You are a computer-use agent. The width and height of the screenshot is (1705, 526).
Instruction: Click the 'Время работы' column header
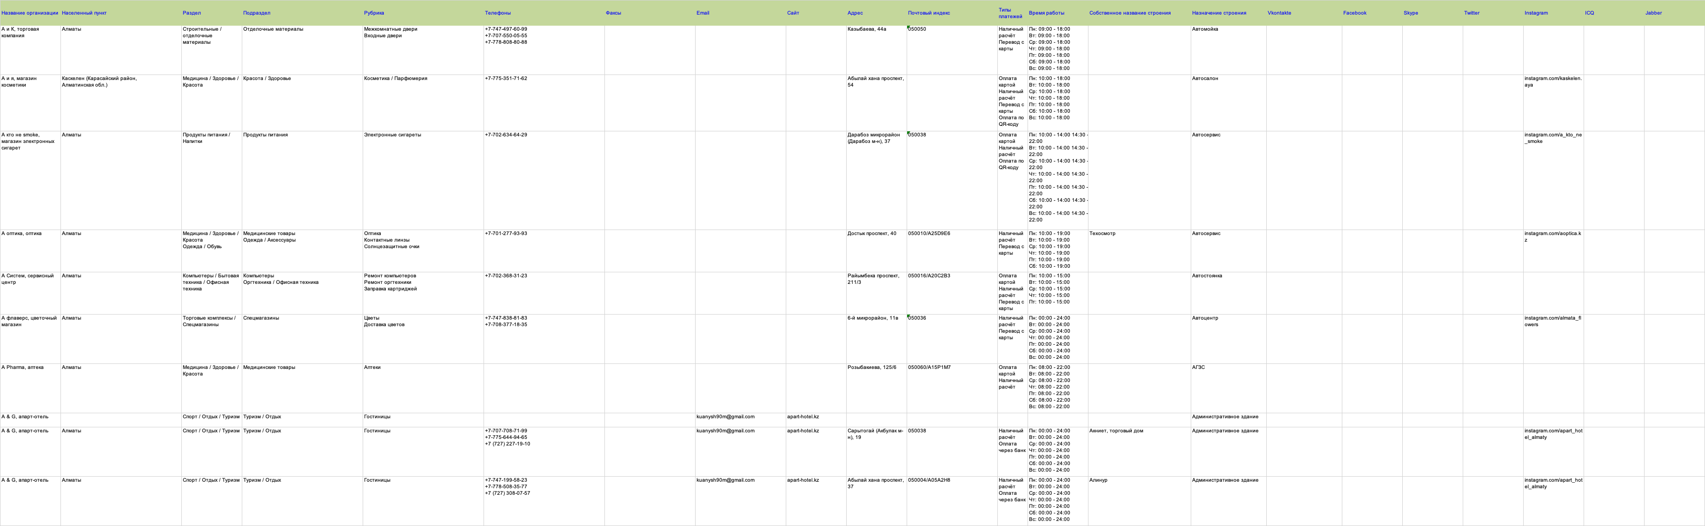click(1058, 13)
